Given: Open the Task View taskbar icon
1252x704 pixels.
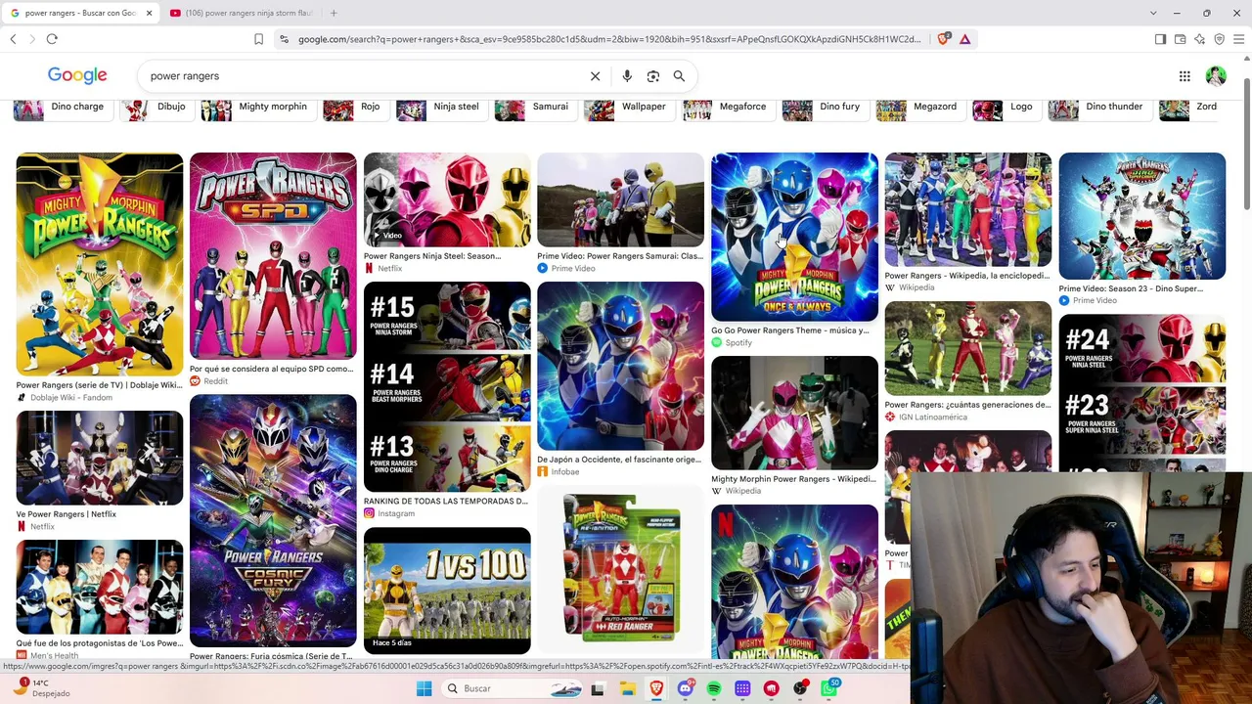Looking at the screenshot, I should [x=598, y=688].
